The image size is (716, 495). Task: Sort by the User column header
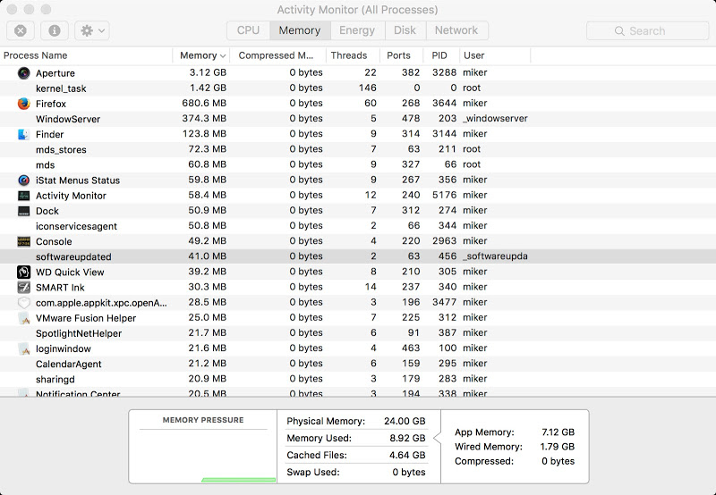point(495,55)
